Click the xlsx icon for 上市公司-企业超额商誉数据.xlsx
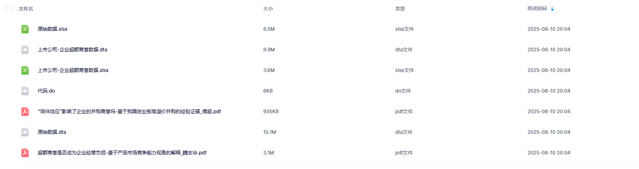This screenshot has height=169, width=639. 25,70
